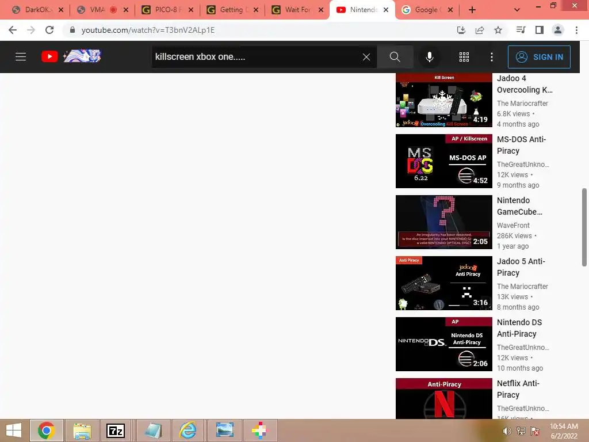Open TheGreatUnkno channel under MS-DOS video

pos(523,164)
